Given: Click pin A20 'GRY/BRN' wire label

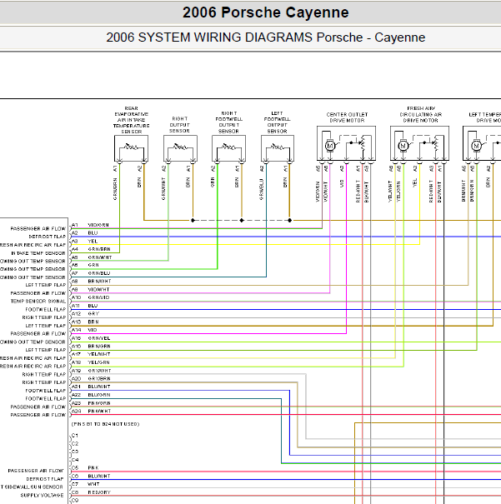Looking at the screenshot, I should (x=99, y=379).
